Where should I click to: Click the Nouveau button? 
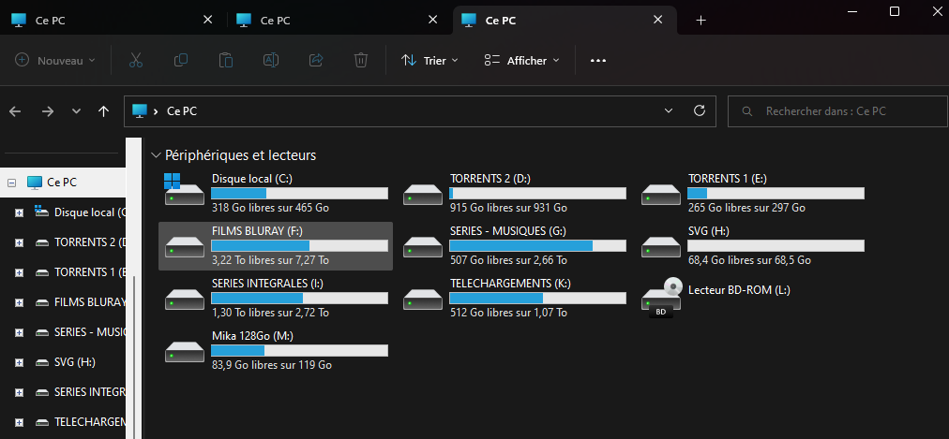[56, 61]
